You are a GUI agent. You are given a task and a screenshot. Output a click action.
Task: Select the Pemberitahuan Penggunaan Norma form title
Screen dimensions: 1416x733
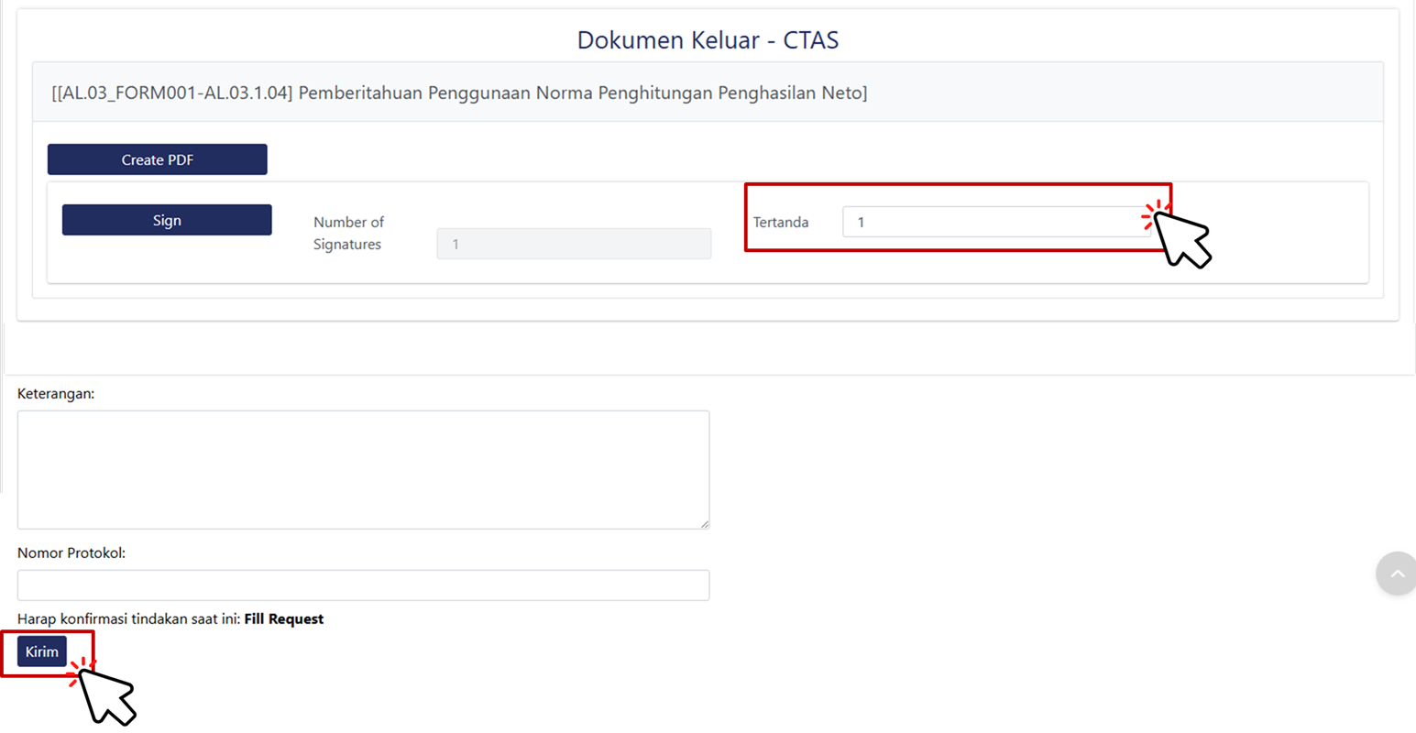582,93
